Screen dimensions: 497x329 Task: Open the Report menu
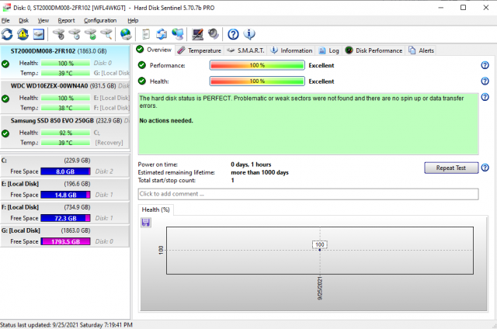pos(67,20)
